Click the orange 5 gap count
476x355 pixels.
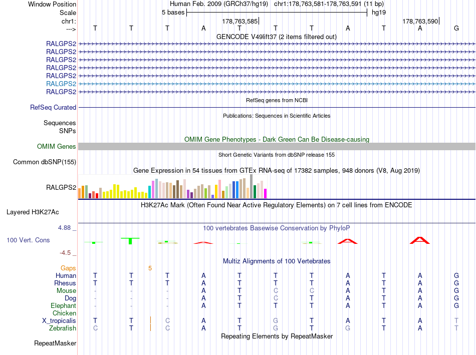point(150,268)
